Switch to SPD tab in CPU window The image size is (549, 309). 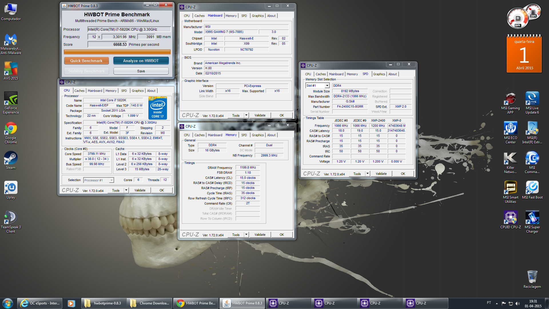click(x=124, y=91)
